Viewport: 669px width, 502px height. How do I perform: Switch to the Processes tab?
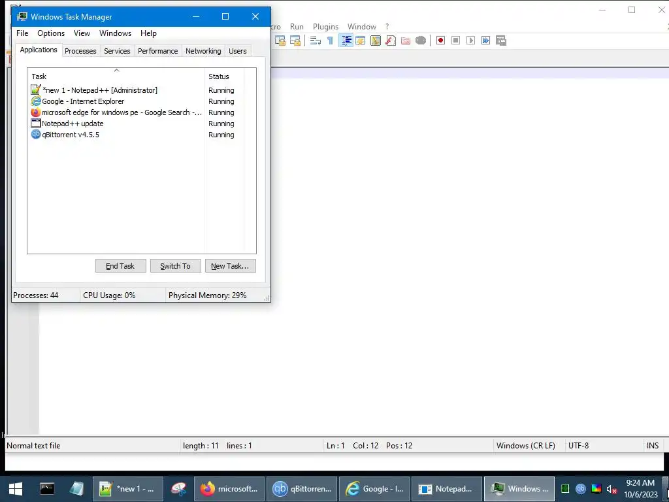[x=80, y=51]
